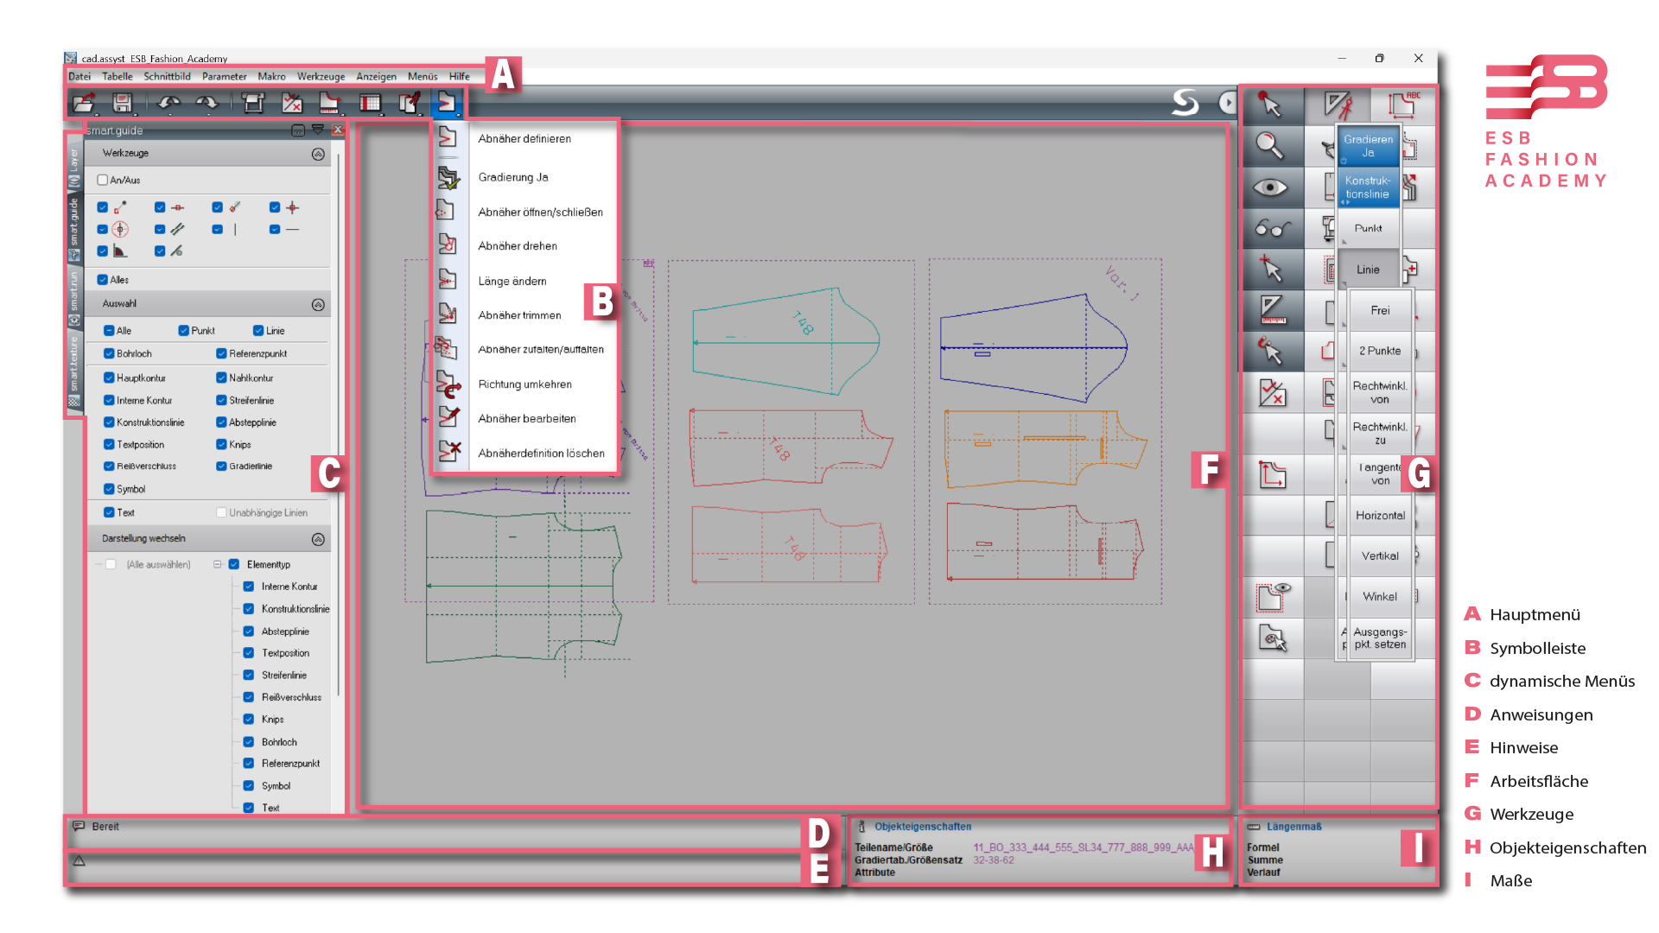Toggle the Nahtkontur checkbox

click(221, 378)
